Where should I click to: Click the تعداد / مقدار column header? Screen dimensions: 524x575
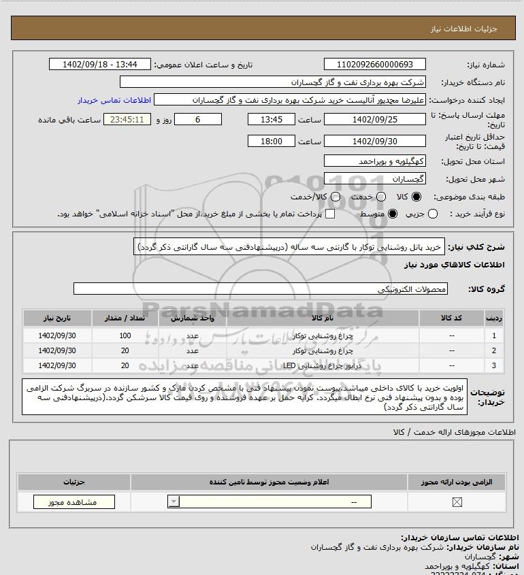point(125,318)
